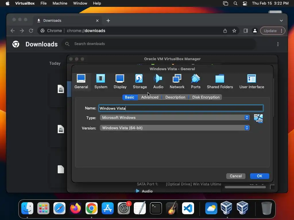Screen dimensions: 294x220
Task: Open the Ports settings section
Action: coord(196,82)
